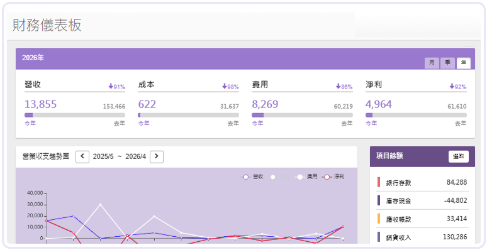
Task: Switch to the 季 (quarter) view tab
Action: click(x=447, y=63)
